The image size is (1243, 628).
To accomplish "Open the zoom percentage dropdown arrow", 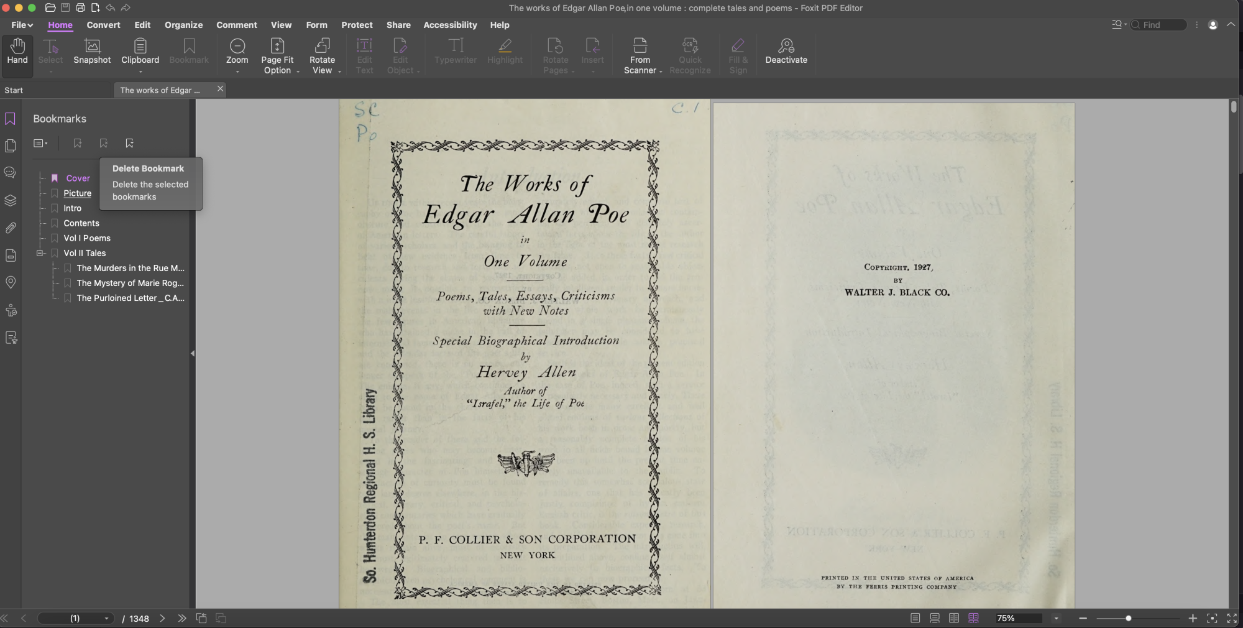I will pos(1056,618).
